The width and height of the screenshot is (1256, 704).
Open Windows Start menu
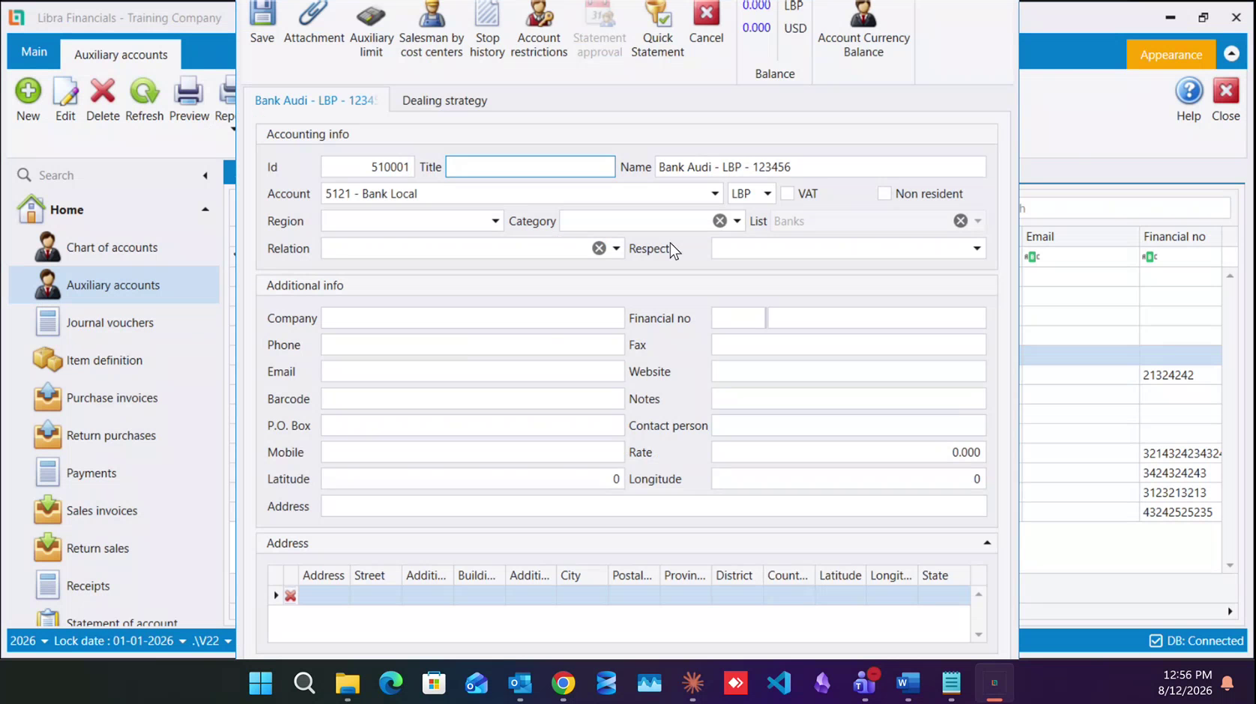261,682
